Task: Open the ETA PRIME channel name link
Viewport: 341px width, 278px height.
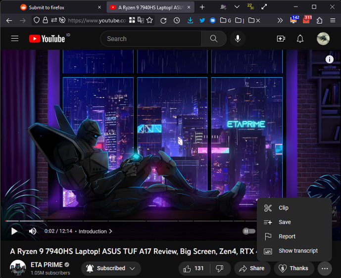Action: [47, 265]
